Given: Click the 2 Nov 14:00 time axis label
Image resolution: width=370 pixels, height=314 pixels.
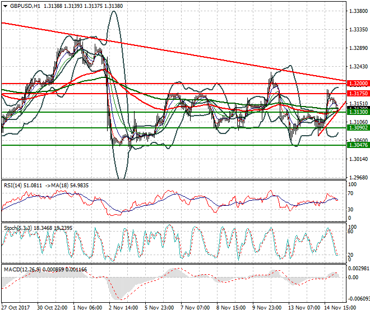Looking at the screenshot, I should tap(123, 308).
